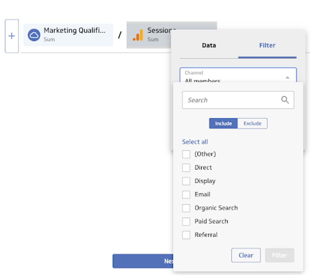The height and width of the screenshot is (275, 310).
Task: Check the (Other) channel checkbox
Action: click(186, 154)
